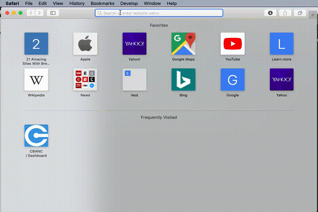Screen dimensions: 318x212
Task: Open the Learn more favorite tile
Action: [282, 44]
